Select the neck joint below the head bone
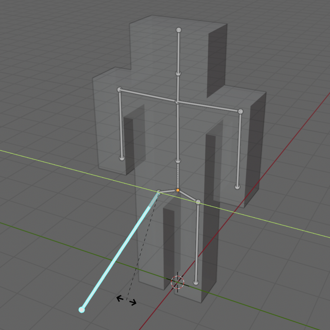The width and height of the screenshot is (330, 330). click(x=178, y=74)
